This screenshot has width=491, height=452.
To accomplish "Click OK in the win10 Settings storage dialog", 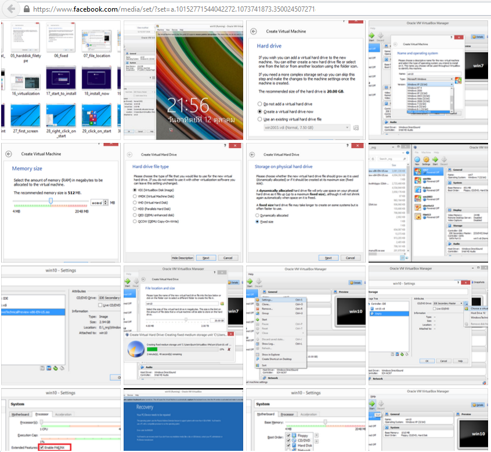I will click(x=427, y=361).
